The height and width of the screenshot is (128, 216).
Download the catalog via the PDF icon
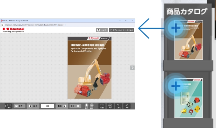click(x=110, y=106)
